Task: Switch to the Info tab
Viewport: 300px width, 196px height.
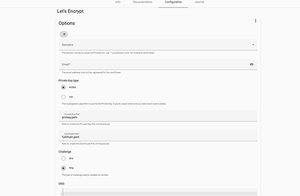Action: pyautogui.click(x=118, y=2)
